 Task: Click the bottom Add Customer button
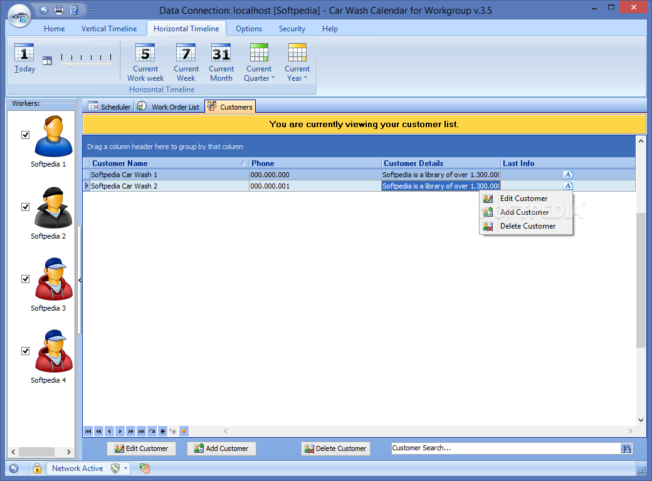click(x=221, y=448)
